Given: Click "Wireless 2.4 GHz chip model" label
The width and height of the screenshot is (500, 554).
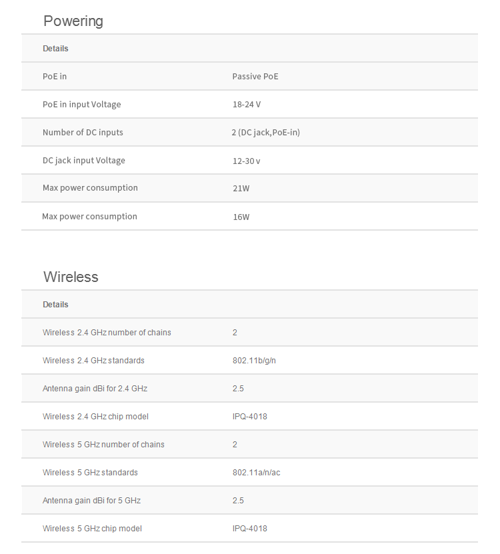Looking at the screenshot, I should point(95,417).
